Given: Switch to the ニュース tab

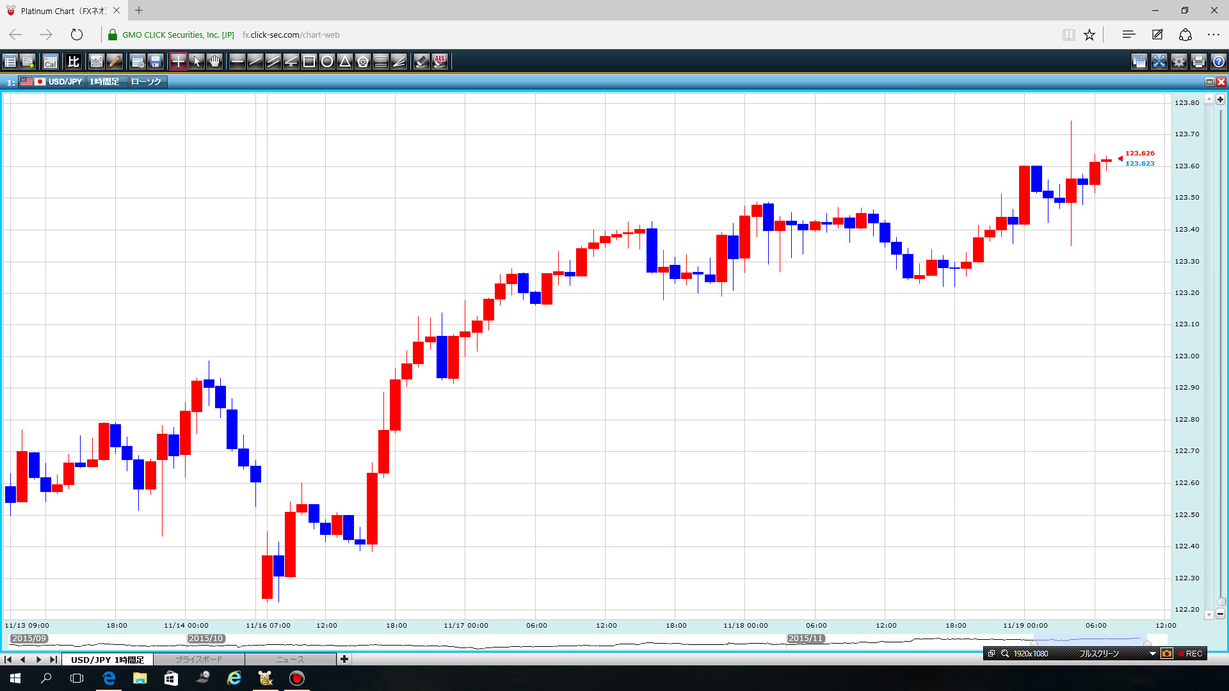Looking at the screenshot, I should 290,660.
